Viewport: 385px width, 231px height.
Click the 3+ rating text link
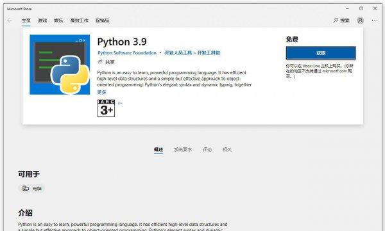[x=120, y=103]
